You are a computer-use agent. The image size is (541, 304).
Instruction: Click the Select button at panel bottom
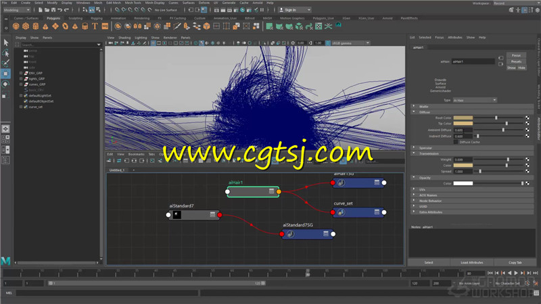[429, 263]
